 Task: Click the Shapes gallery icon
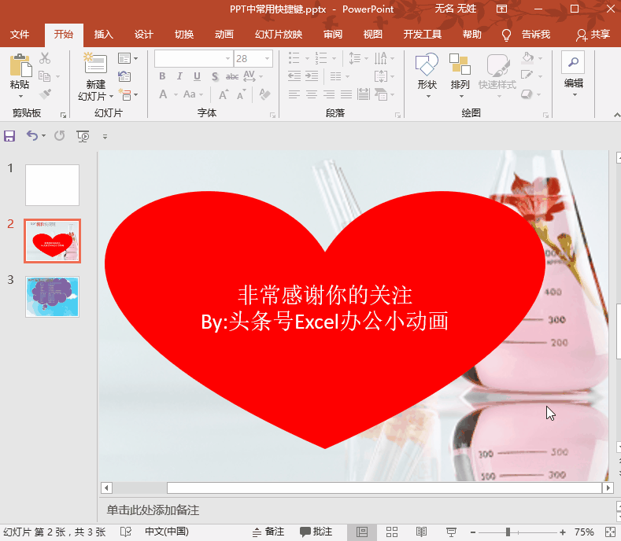427,64
